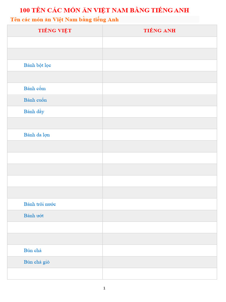Image resolution: width=226 pixels, height=302 pixels.
Task: Place cursor in English cell beside Bánh cuốn
Action: click(159, 100)
